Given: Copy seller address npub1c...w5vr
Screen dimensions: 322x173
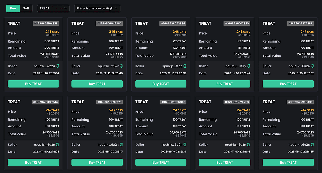Looking at the screenshot, I should (x=121, y=66).
